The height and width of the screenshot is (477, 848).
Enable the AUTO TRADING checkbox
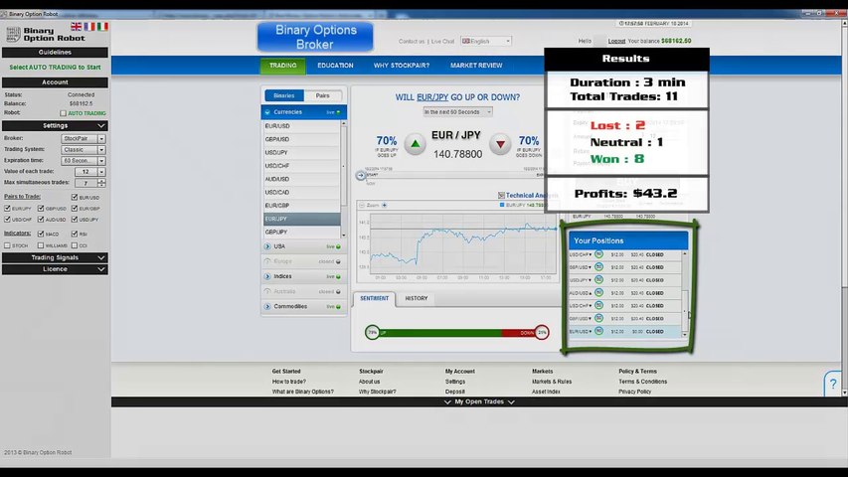click(64, 113)
